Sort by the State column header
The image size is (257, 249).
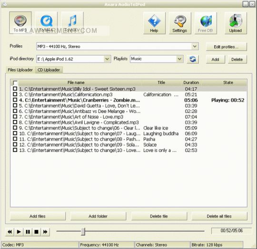pos(228,82)
